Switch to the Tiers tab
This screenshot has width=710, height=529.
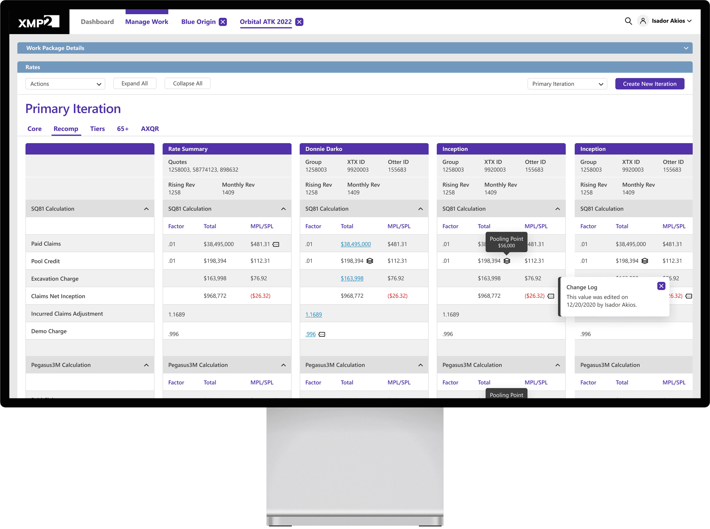[x=97, y=129]
